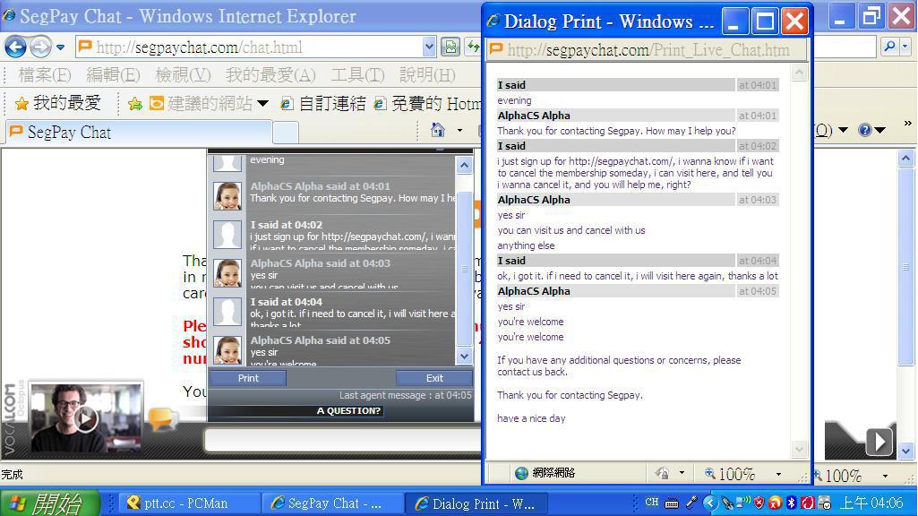The image size is (918, 516).
Task: Open the 說明(H) menu
Action: (x=427, y=75)
